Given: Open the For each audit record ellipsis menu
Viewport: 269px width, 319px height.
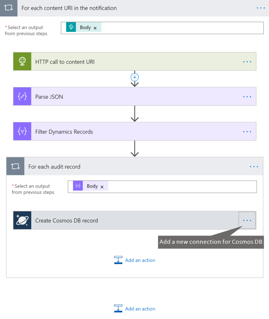Looking at the screenshot, I should pyautogui.click(x=254, y=166).
